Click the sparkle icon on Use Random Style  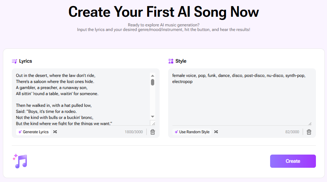click(176, 132)
